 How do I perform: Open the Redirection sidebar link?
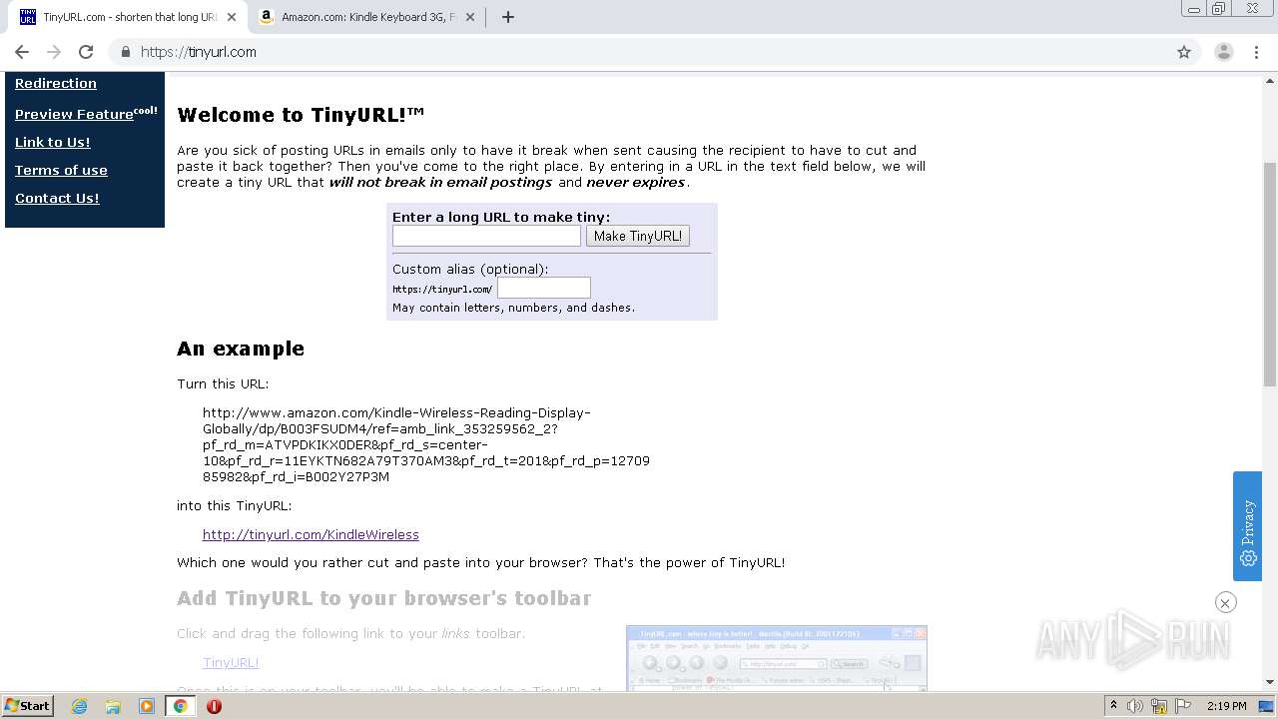tap(56, 84)
